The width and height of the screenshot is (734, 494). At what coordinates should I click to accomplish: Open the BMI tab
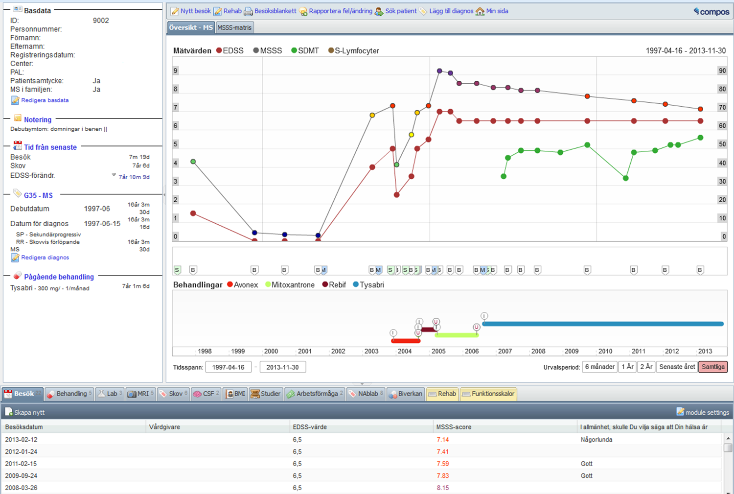point(235,394)
